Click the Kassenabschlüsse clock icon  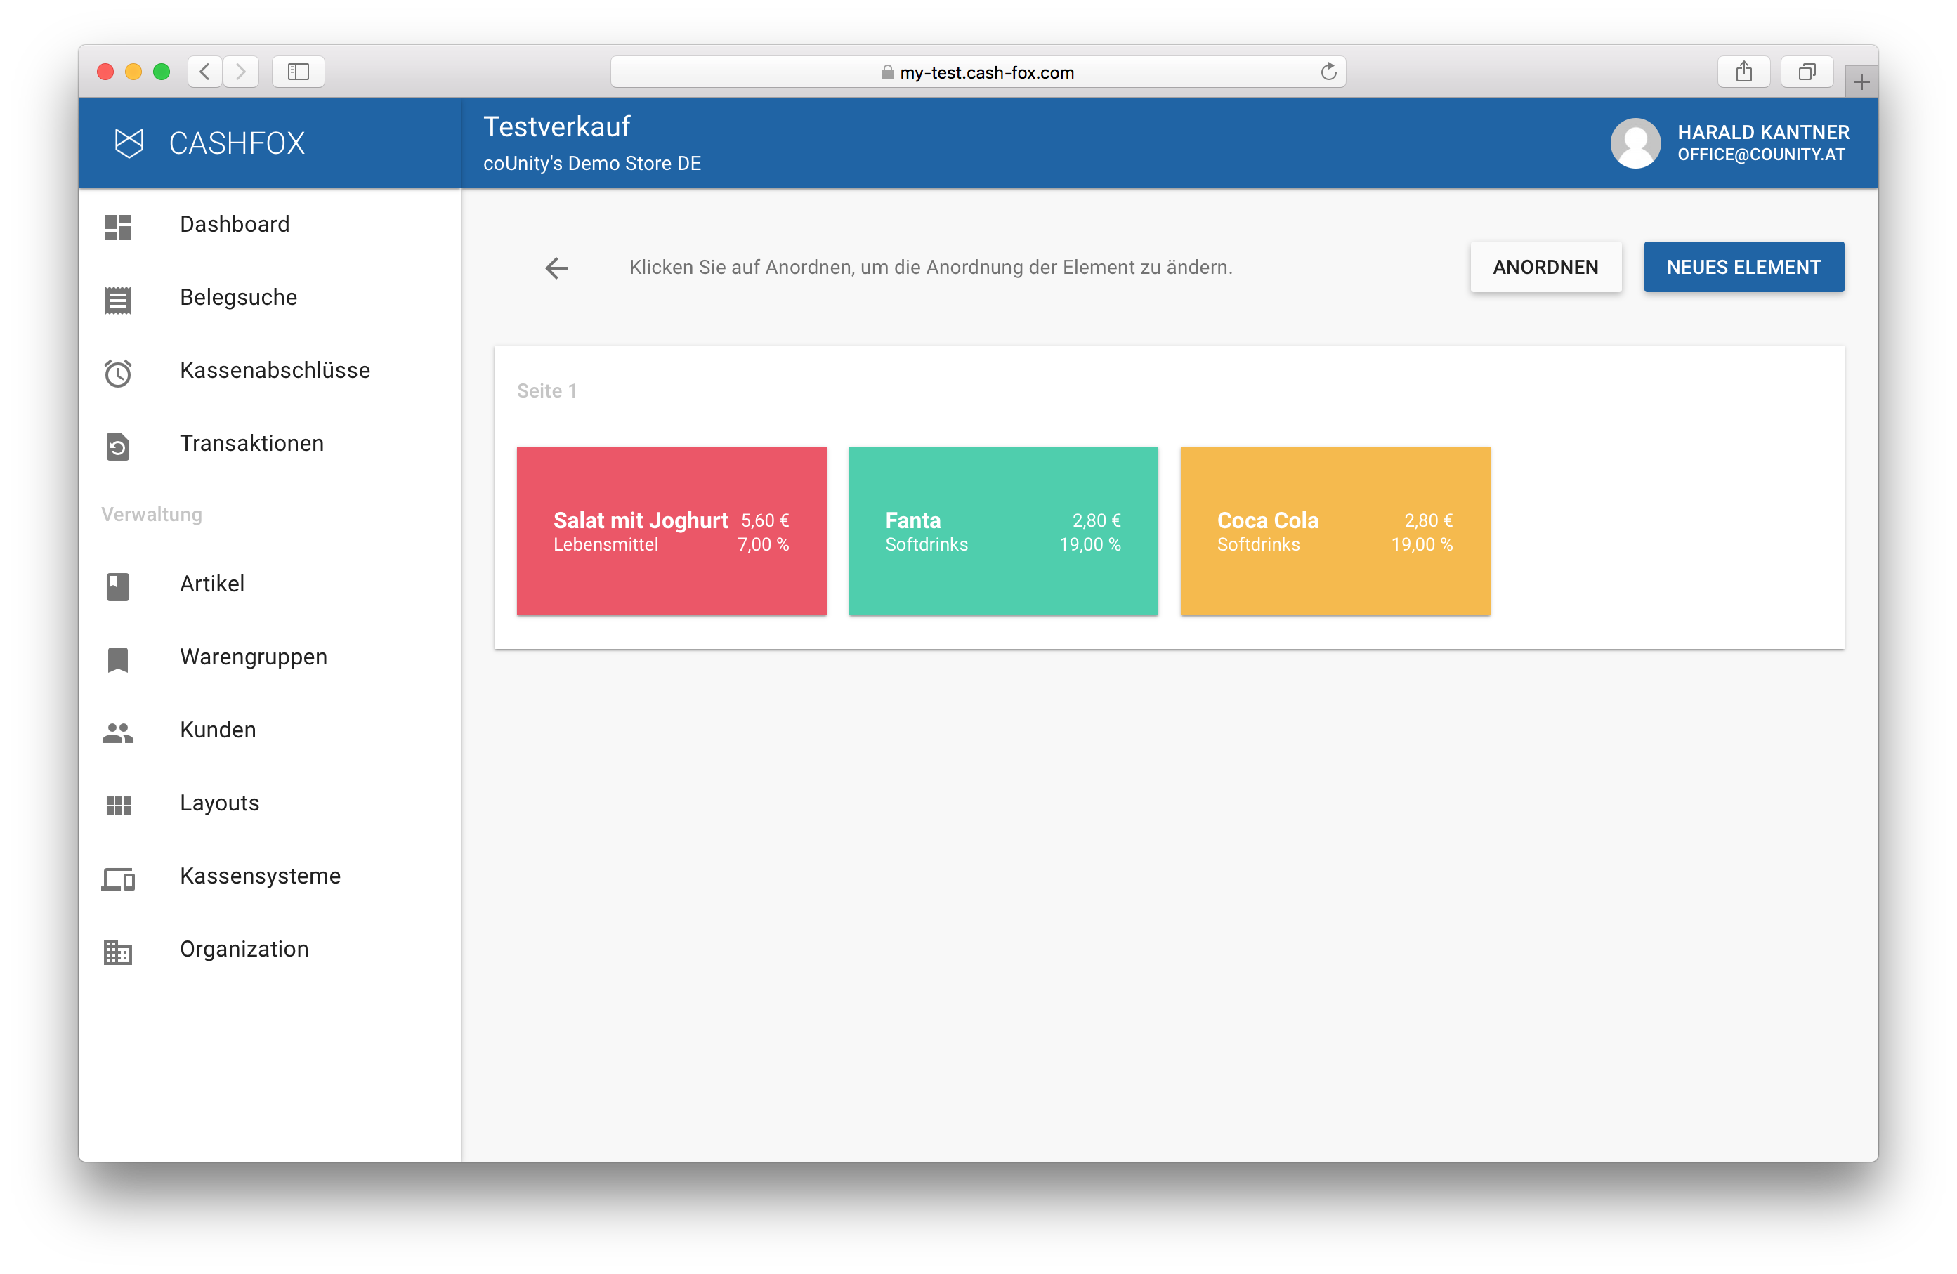[117, 373]
